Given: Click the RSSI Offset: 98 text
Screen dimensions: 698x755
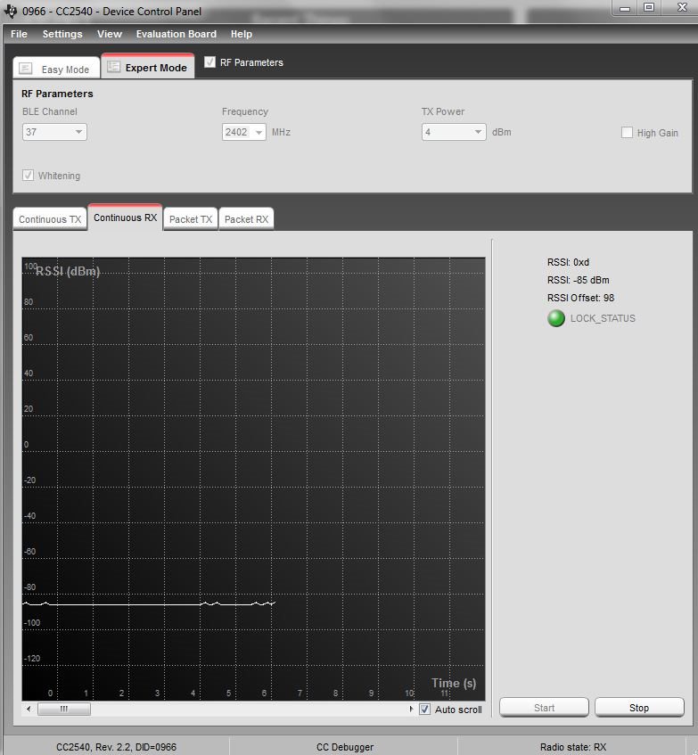Looking at the screenshot, I should pyautogui.click(x=580, y=298).
